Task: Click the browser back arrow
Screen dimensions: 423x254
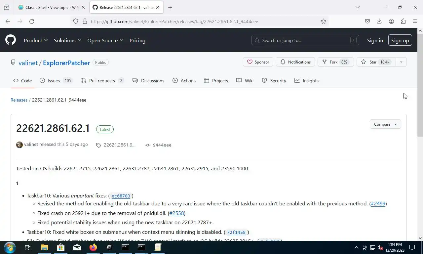Action: [8, 21]
